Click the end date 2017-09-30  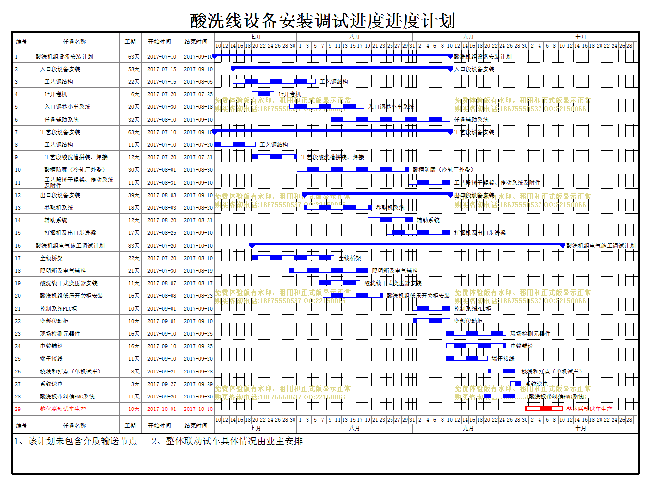(x=198, y=397)
